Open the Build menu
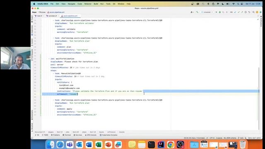This screenshot has width=265, height=149. [x=96, y=4]
